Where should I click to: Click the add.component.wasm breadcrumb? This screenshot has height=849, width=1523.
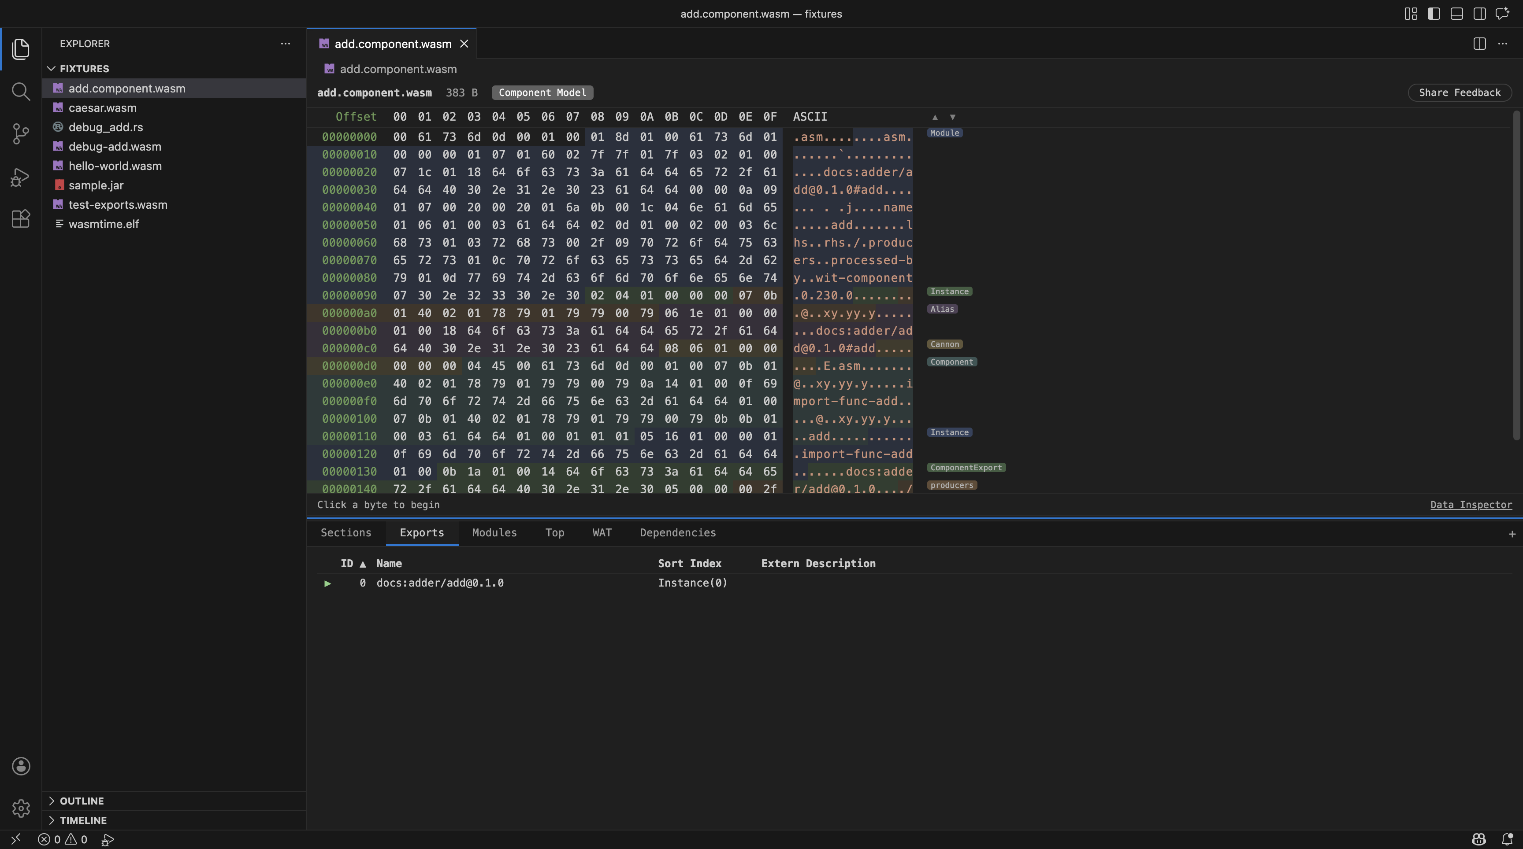click(398, 69)
